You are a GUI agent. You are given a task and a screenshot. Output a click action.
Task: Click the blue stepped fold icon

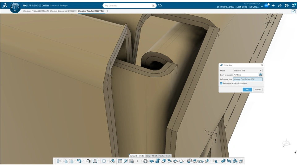(157, 161)
